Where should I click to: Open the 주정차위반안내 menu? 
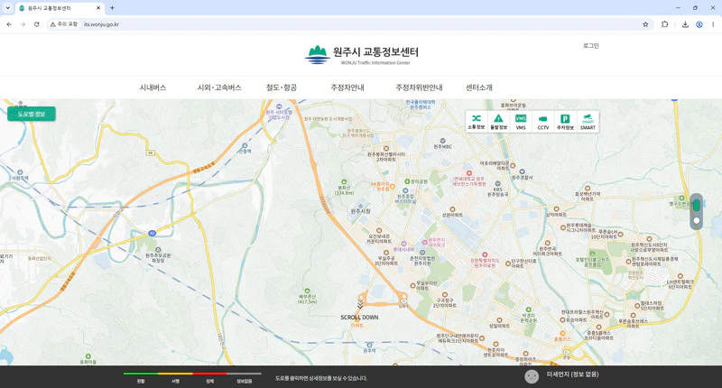(x=419, y=88)
